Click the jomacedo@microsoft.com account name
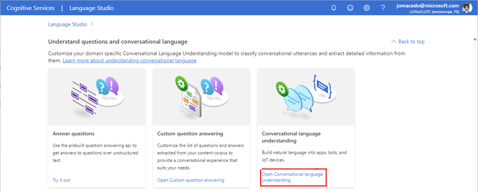Viewport: 478px width, 192px height. click(428, 6)
